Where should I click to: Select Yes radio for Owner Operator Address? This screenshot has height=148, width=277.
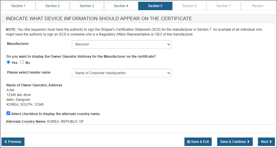tap(9, 62)
